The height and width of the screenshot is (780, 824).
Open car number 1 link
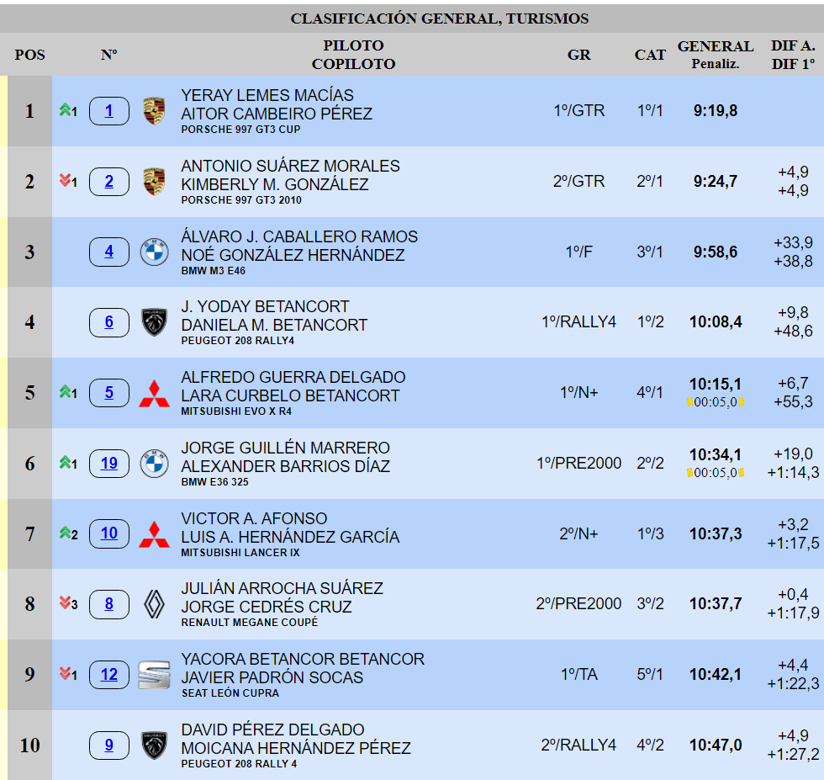(x=109, y=110)
